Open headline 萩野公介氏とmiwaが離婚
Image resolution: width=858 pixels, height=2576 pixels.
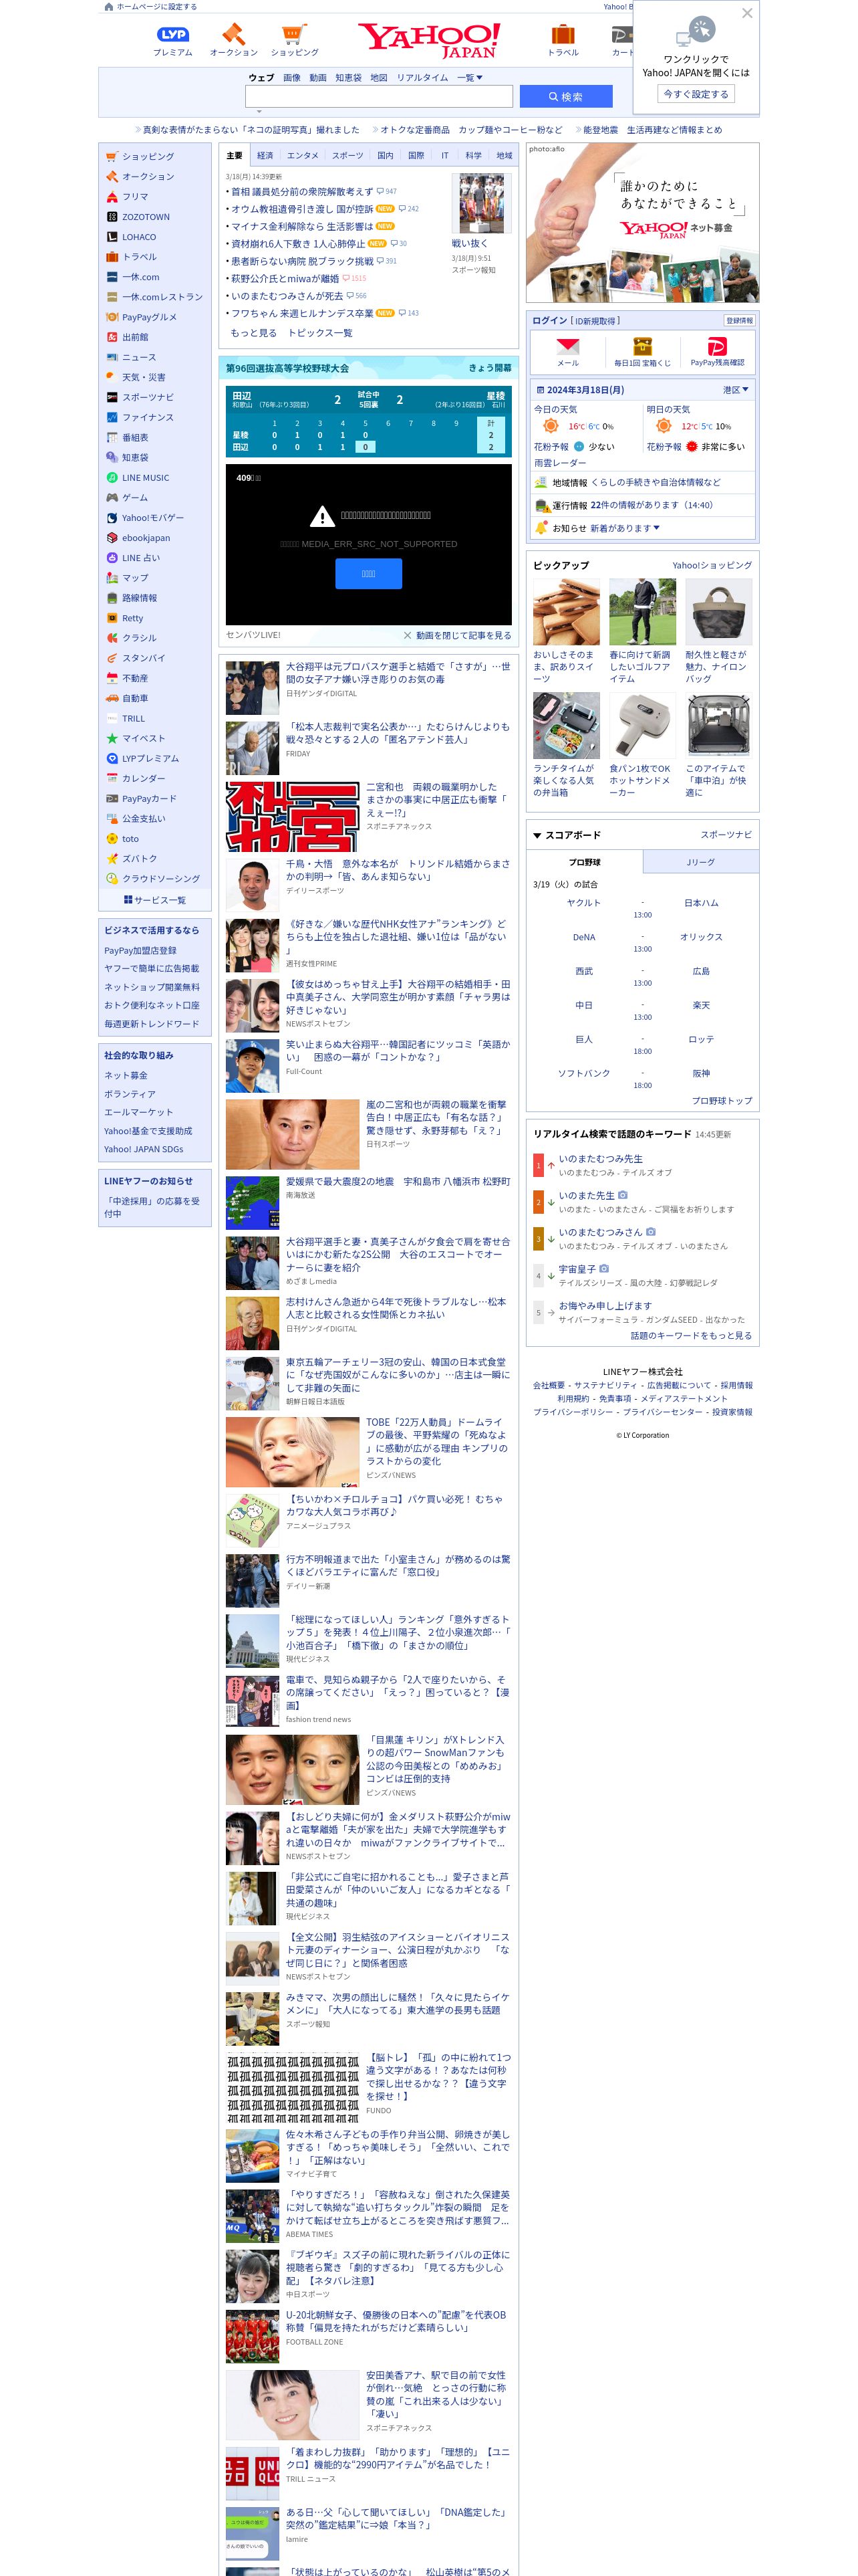(285, 279)
